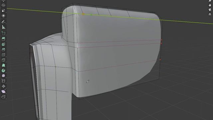The width and height of the screenshot is (213, 120).
Task: Select the Knife tool
Action: (3, 60)
